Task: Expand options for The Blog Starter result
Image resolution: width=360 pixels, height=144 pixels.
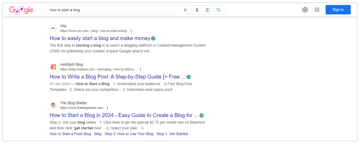Action: click(107, 108)
